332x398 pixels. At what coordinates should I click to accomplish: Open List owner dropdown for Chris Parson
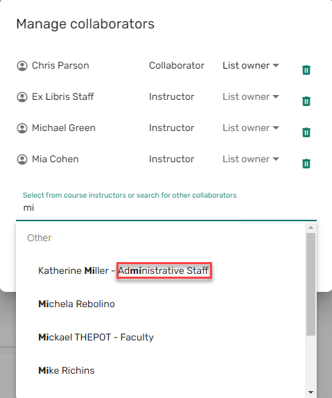(x=251, y=65)
